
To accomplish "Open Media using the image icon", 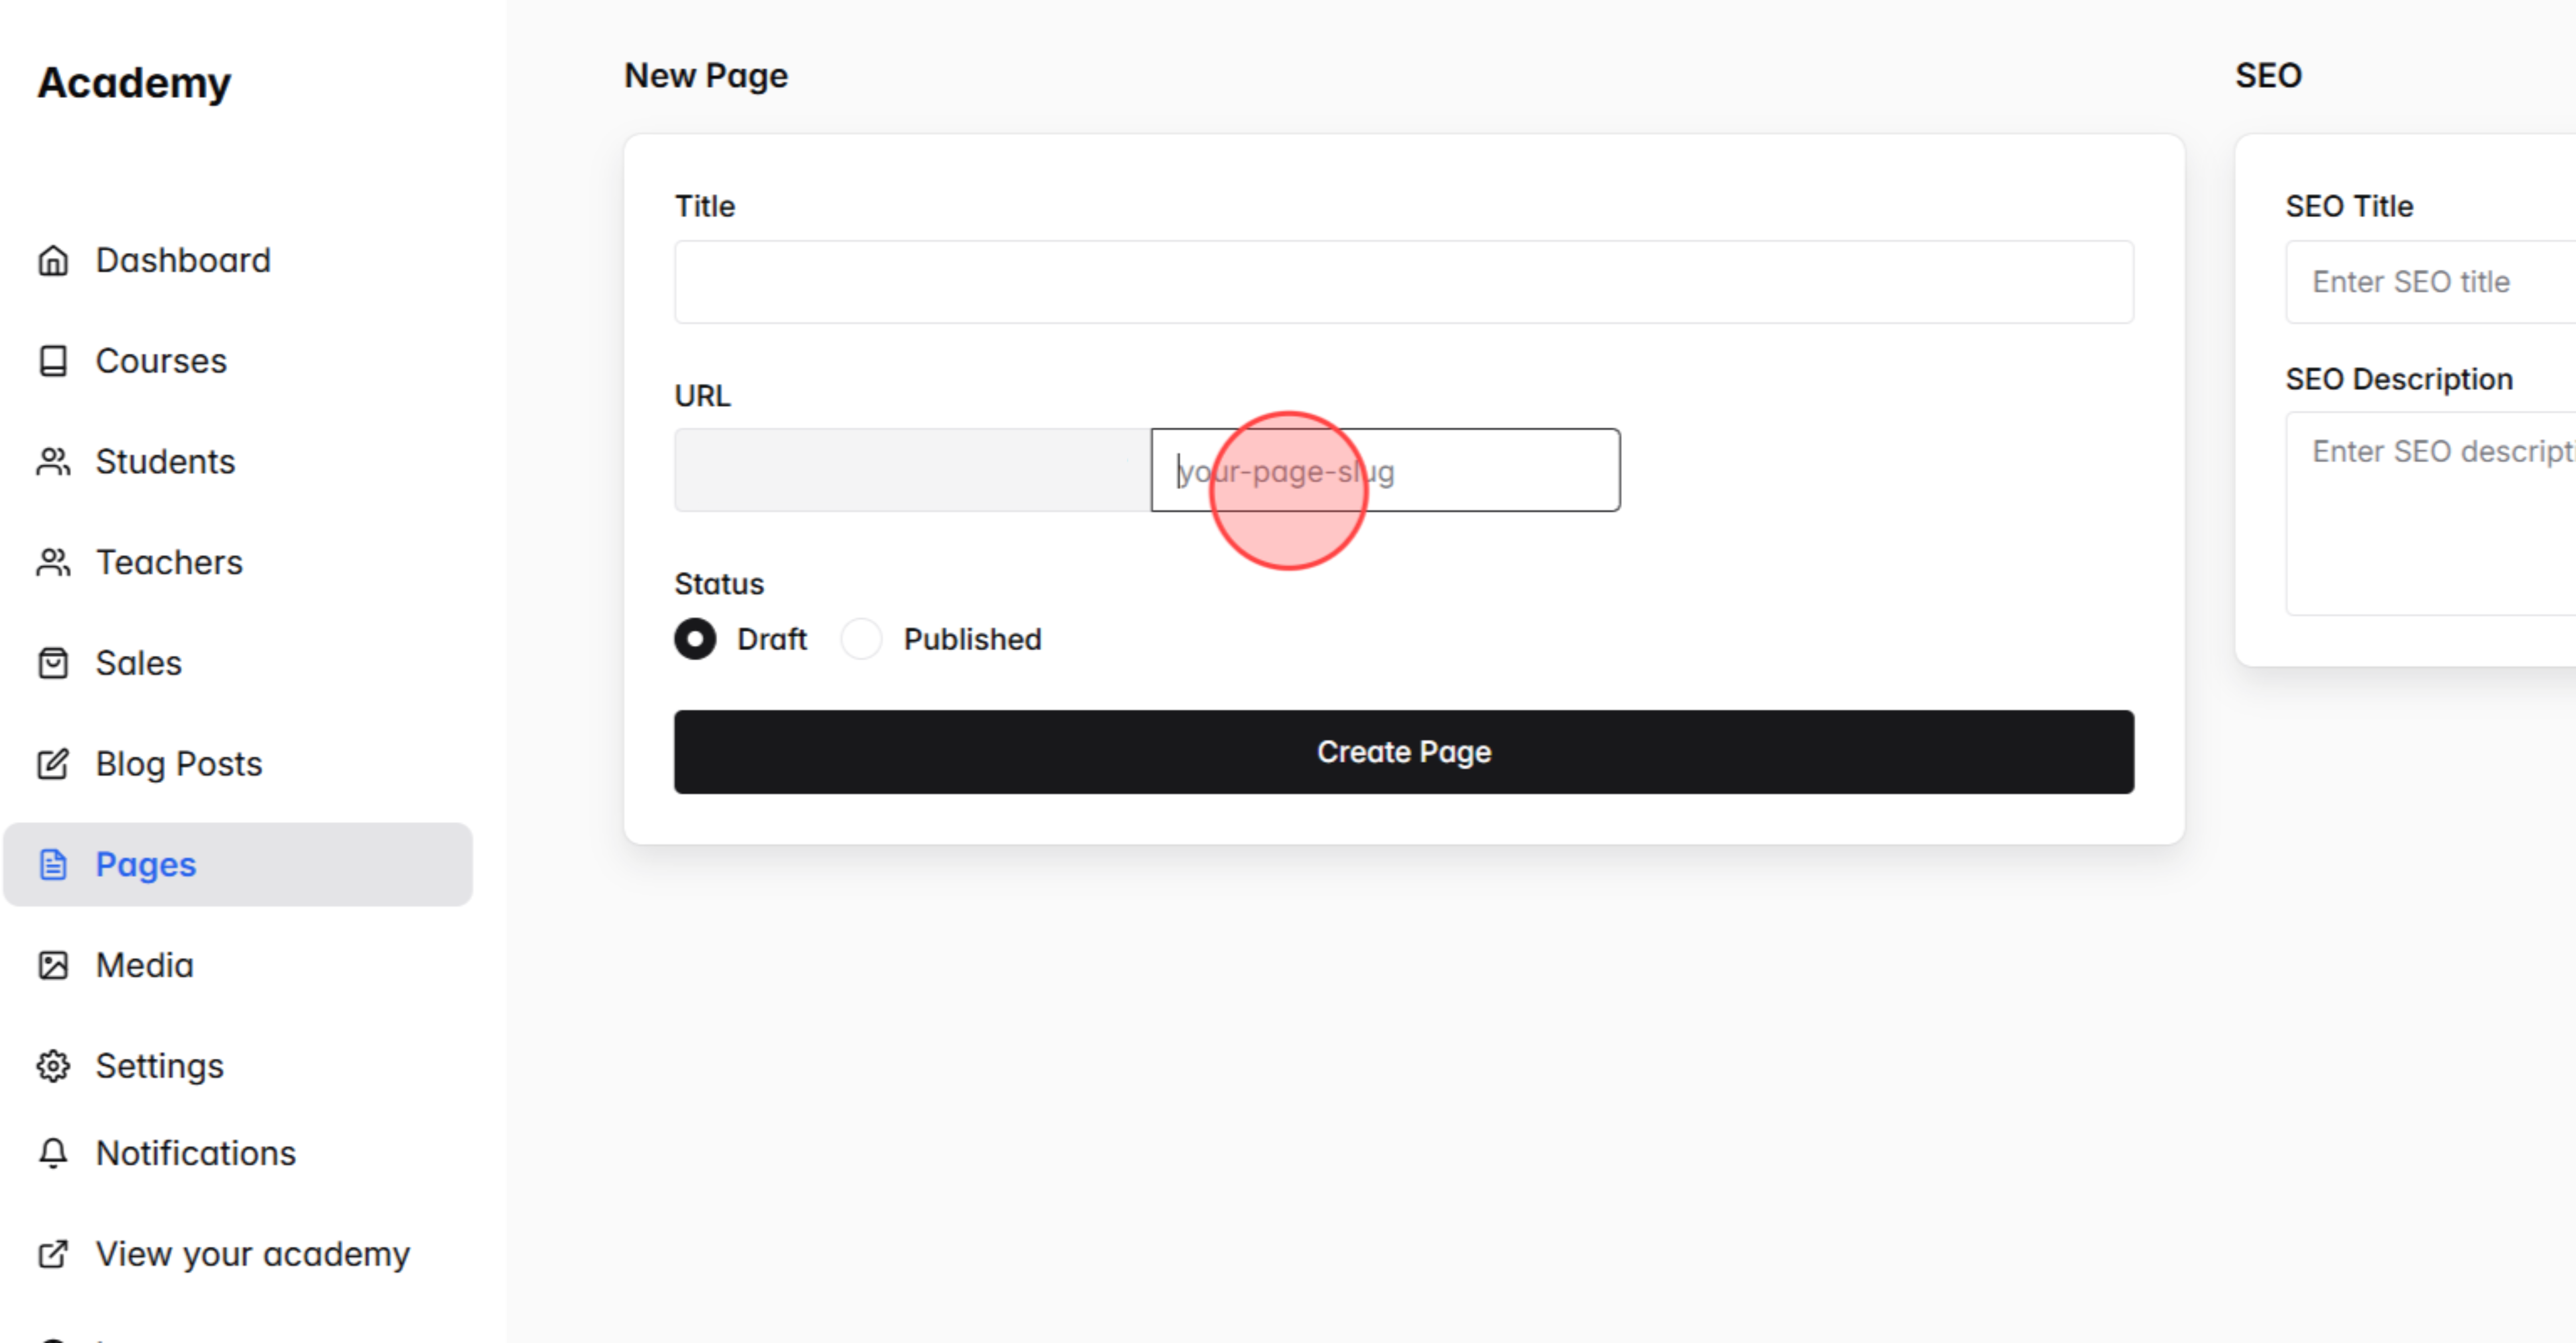I will click(54, 964).
